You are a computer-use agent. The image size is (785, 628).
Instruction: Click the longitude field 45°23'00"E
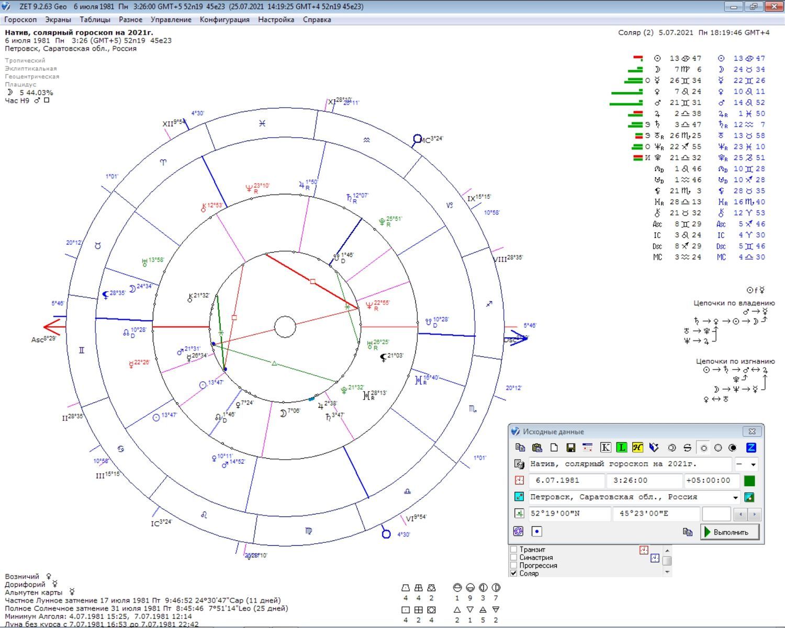click(656, 513)
